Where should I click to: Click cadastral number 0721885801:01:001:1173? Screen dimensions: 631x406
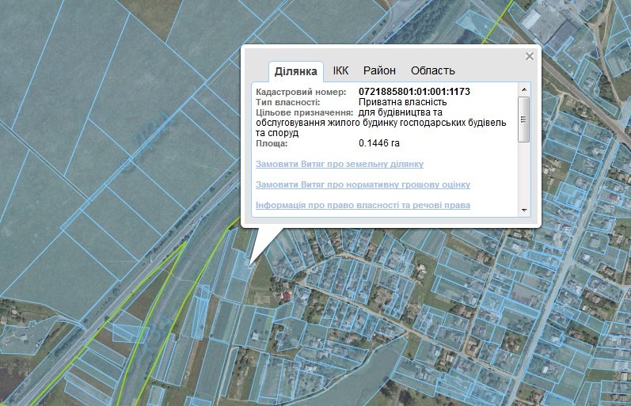click(x=414, y=92)
